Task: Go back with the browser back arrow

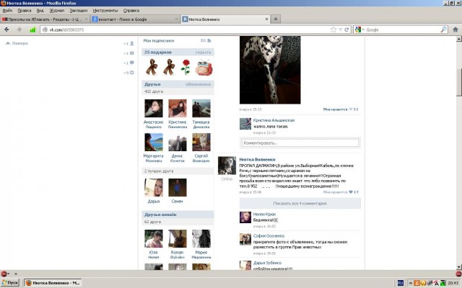Action: (6, 30)
